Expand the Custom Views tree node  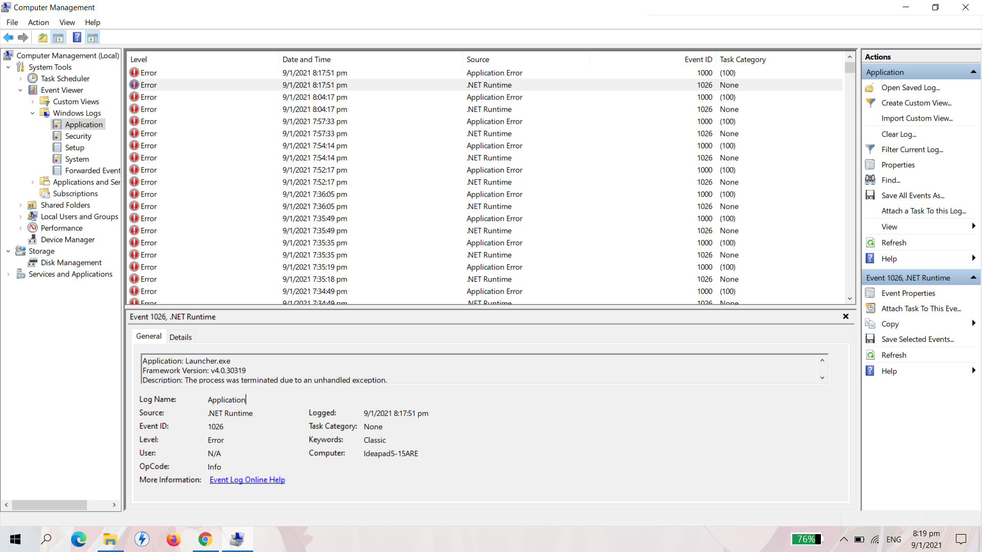(x=33, y=102)
